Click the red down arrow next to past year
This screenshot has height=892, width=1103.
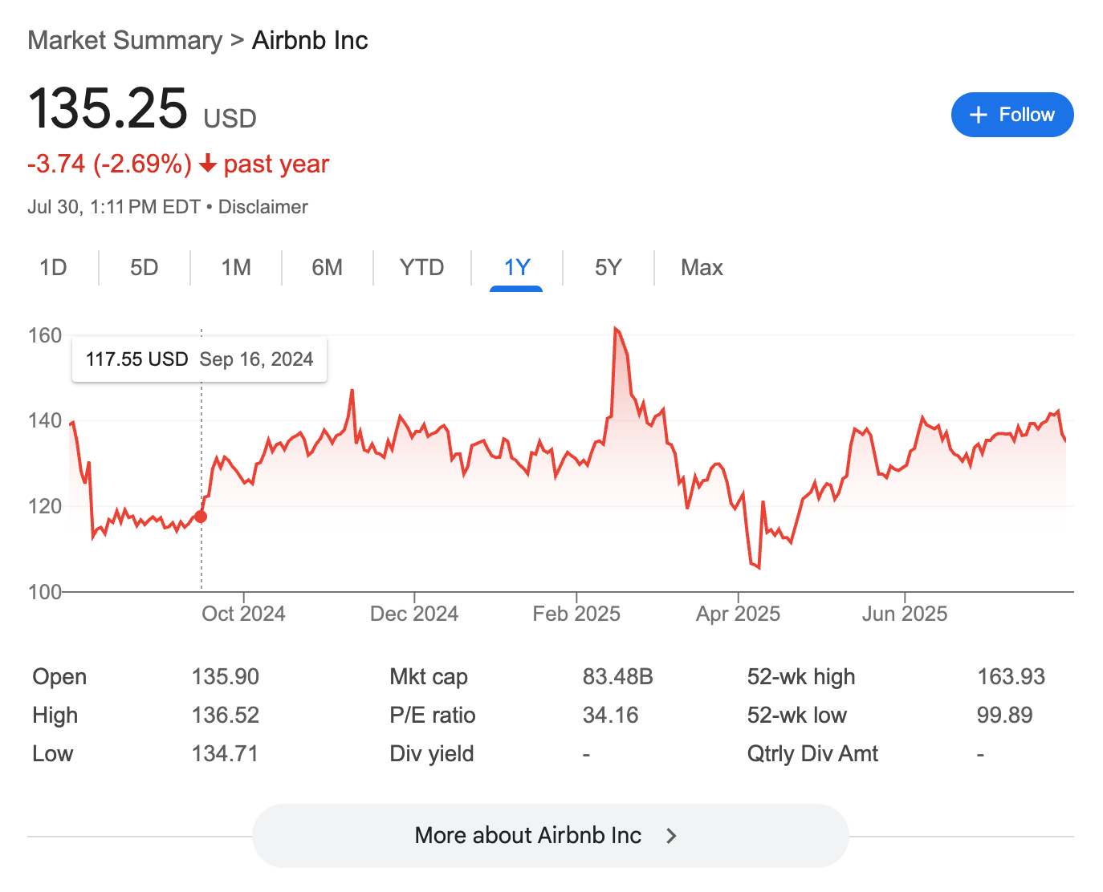click(x=208, y=164)
